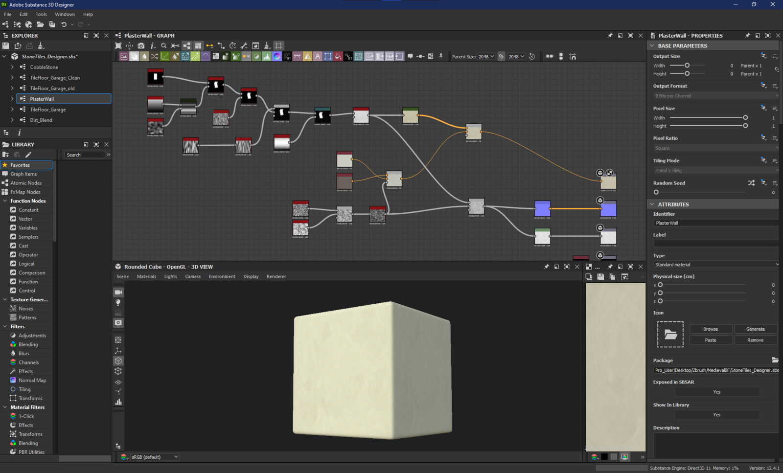Toggle Show In Library Yes option
The height and width of the screenshot is (473, 783).
717,415
